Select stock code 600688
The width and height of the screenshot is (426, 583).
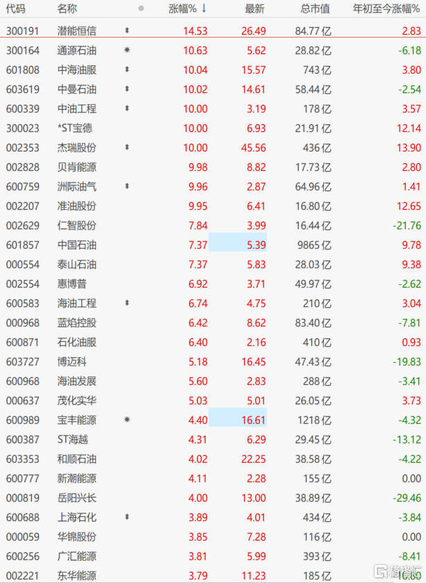click(23, 517)
